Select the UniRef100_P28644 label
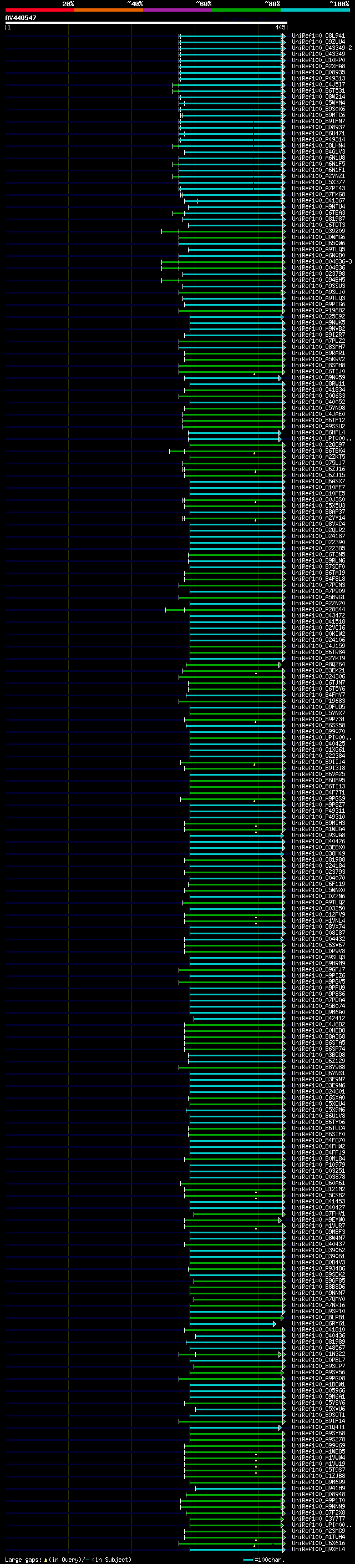The height and width of the screenshot is (1564, 355). tap(318, 610)
